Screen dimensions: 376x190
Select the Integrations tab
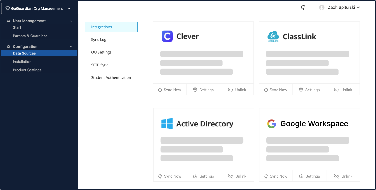point(111,27)
